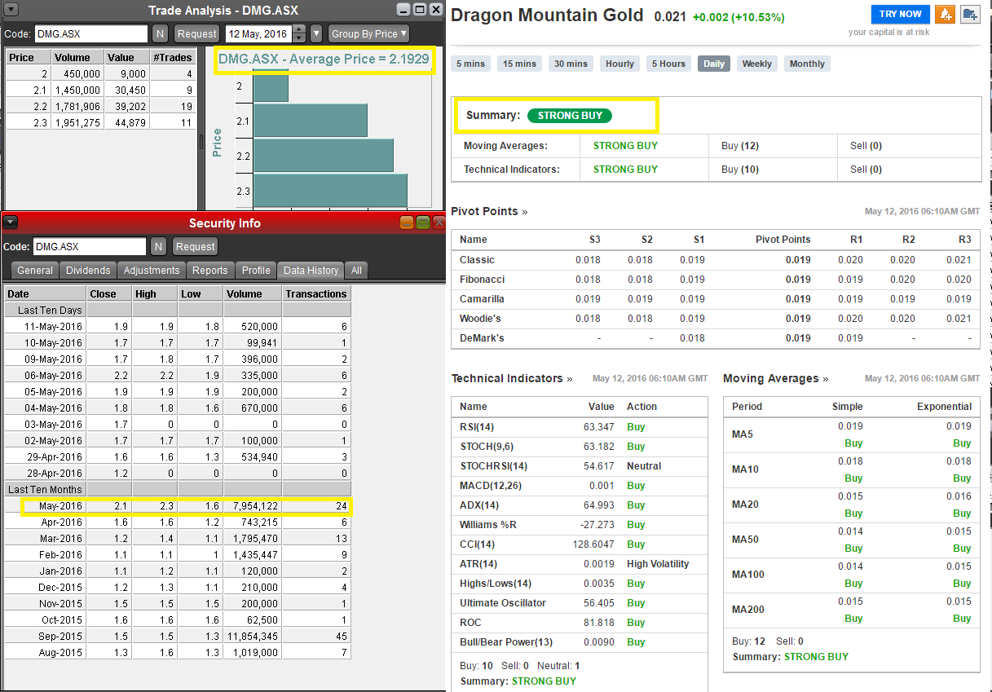992x692 pixels.
Task: Click Request in Trade Analysis
Action: 197,34
